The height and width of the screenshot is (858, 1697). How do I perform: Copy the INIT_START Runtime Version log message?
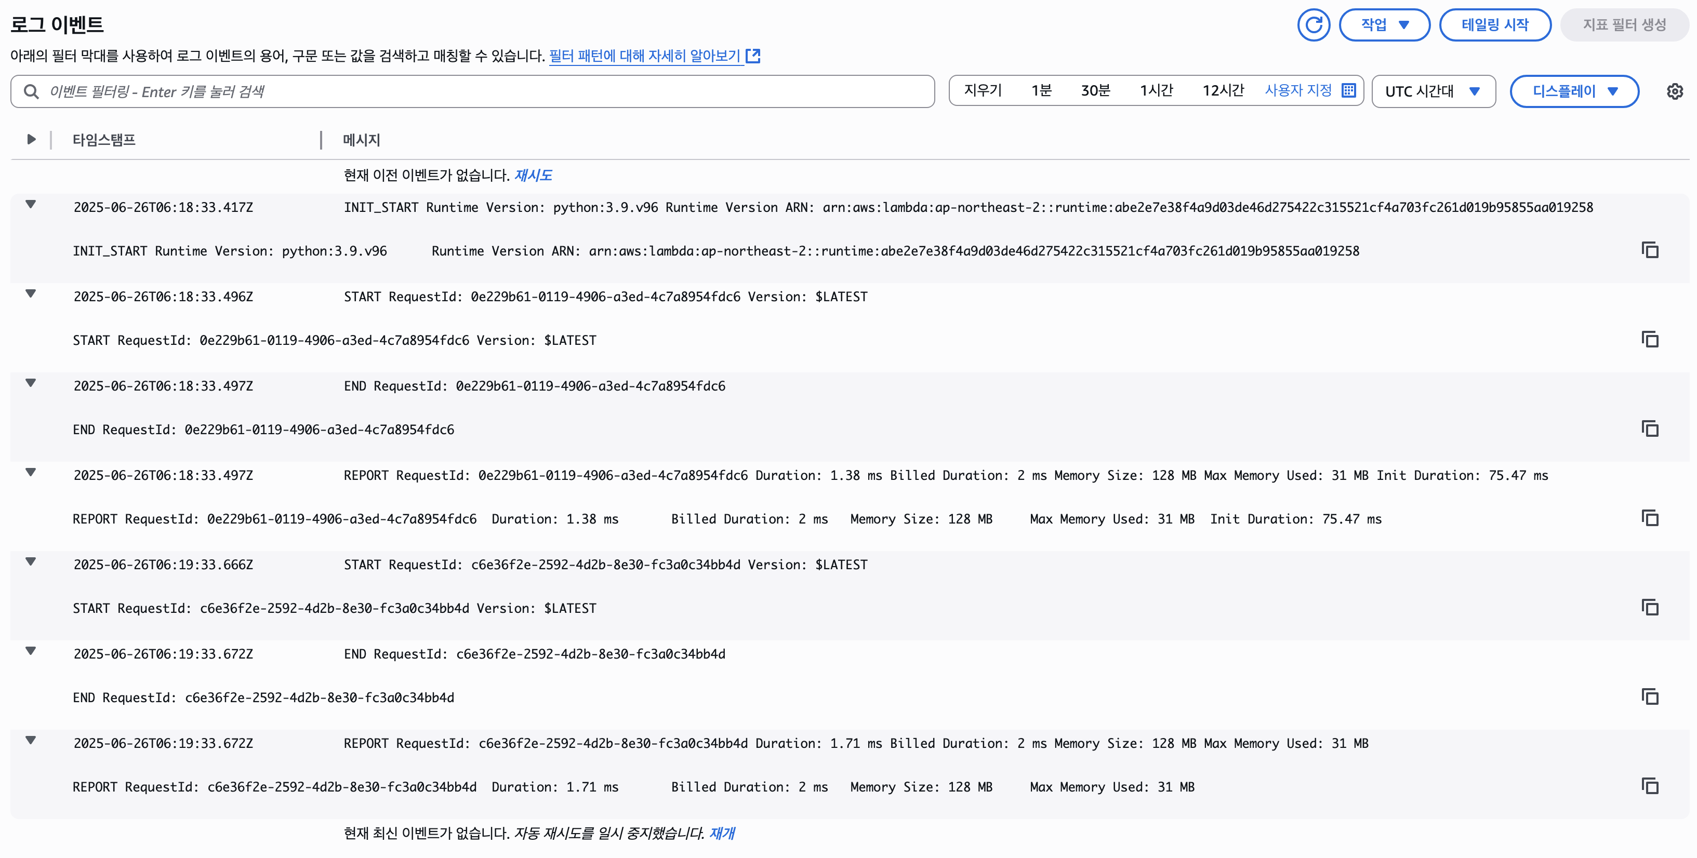[1650, 250]
